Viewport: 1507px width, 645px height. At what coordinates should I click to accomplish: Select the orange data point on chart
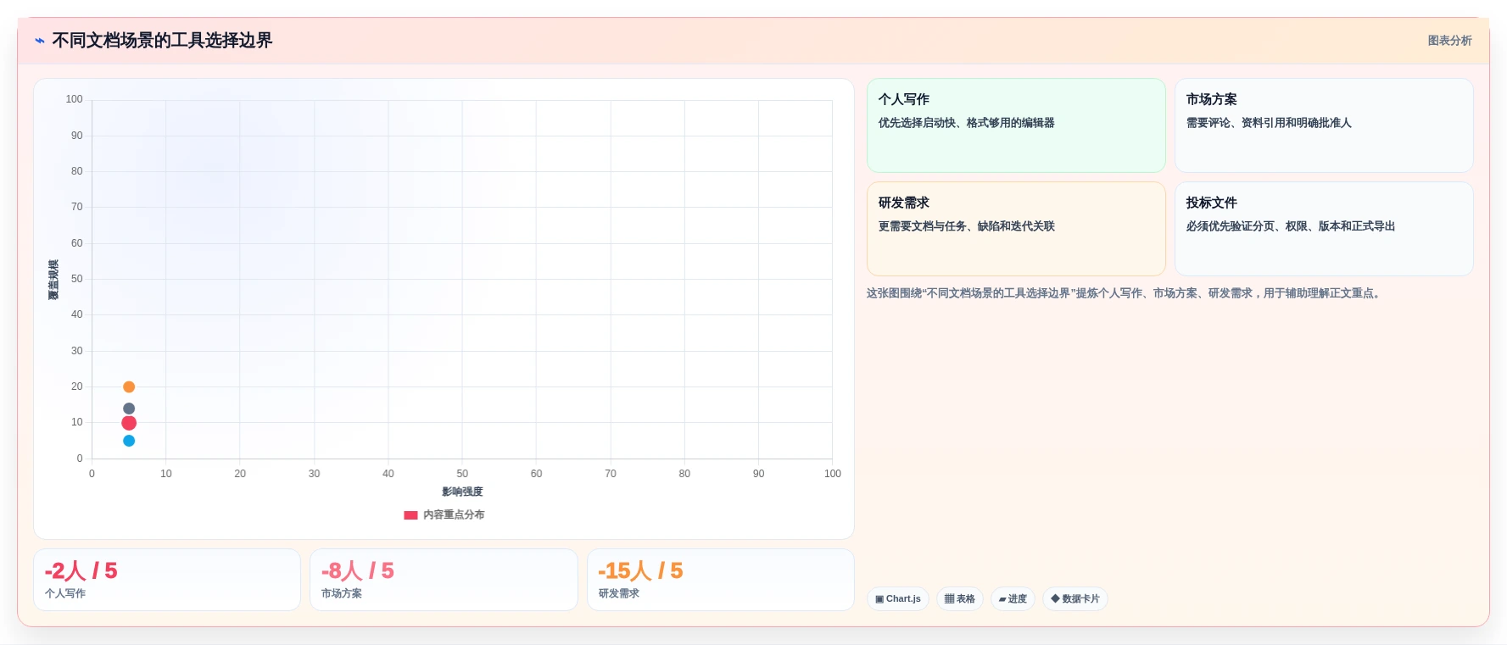pos(129,386)
